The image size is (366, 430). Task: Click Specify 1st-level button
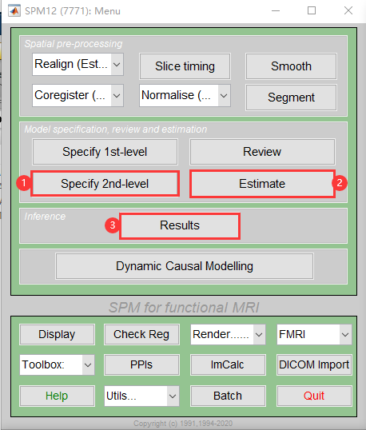105,152
